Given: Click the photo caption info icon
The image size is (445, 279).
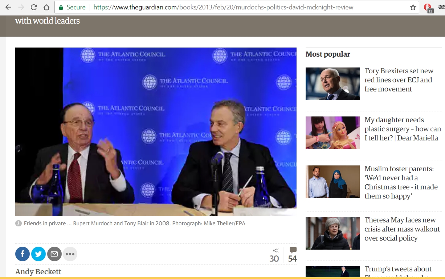Looking at the screenshot, I should [x=19, y=223].
